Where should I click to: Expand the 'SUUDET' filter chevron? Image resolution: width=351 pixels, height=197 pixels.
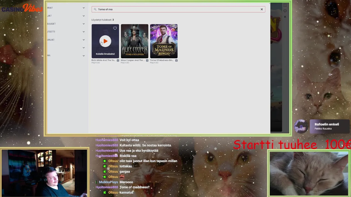tap(84, 24)
